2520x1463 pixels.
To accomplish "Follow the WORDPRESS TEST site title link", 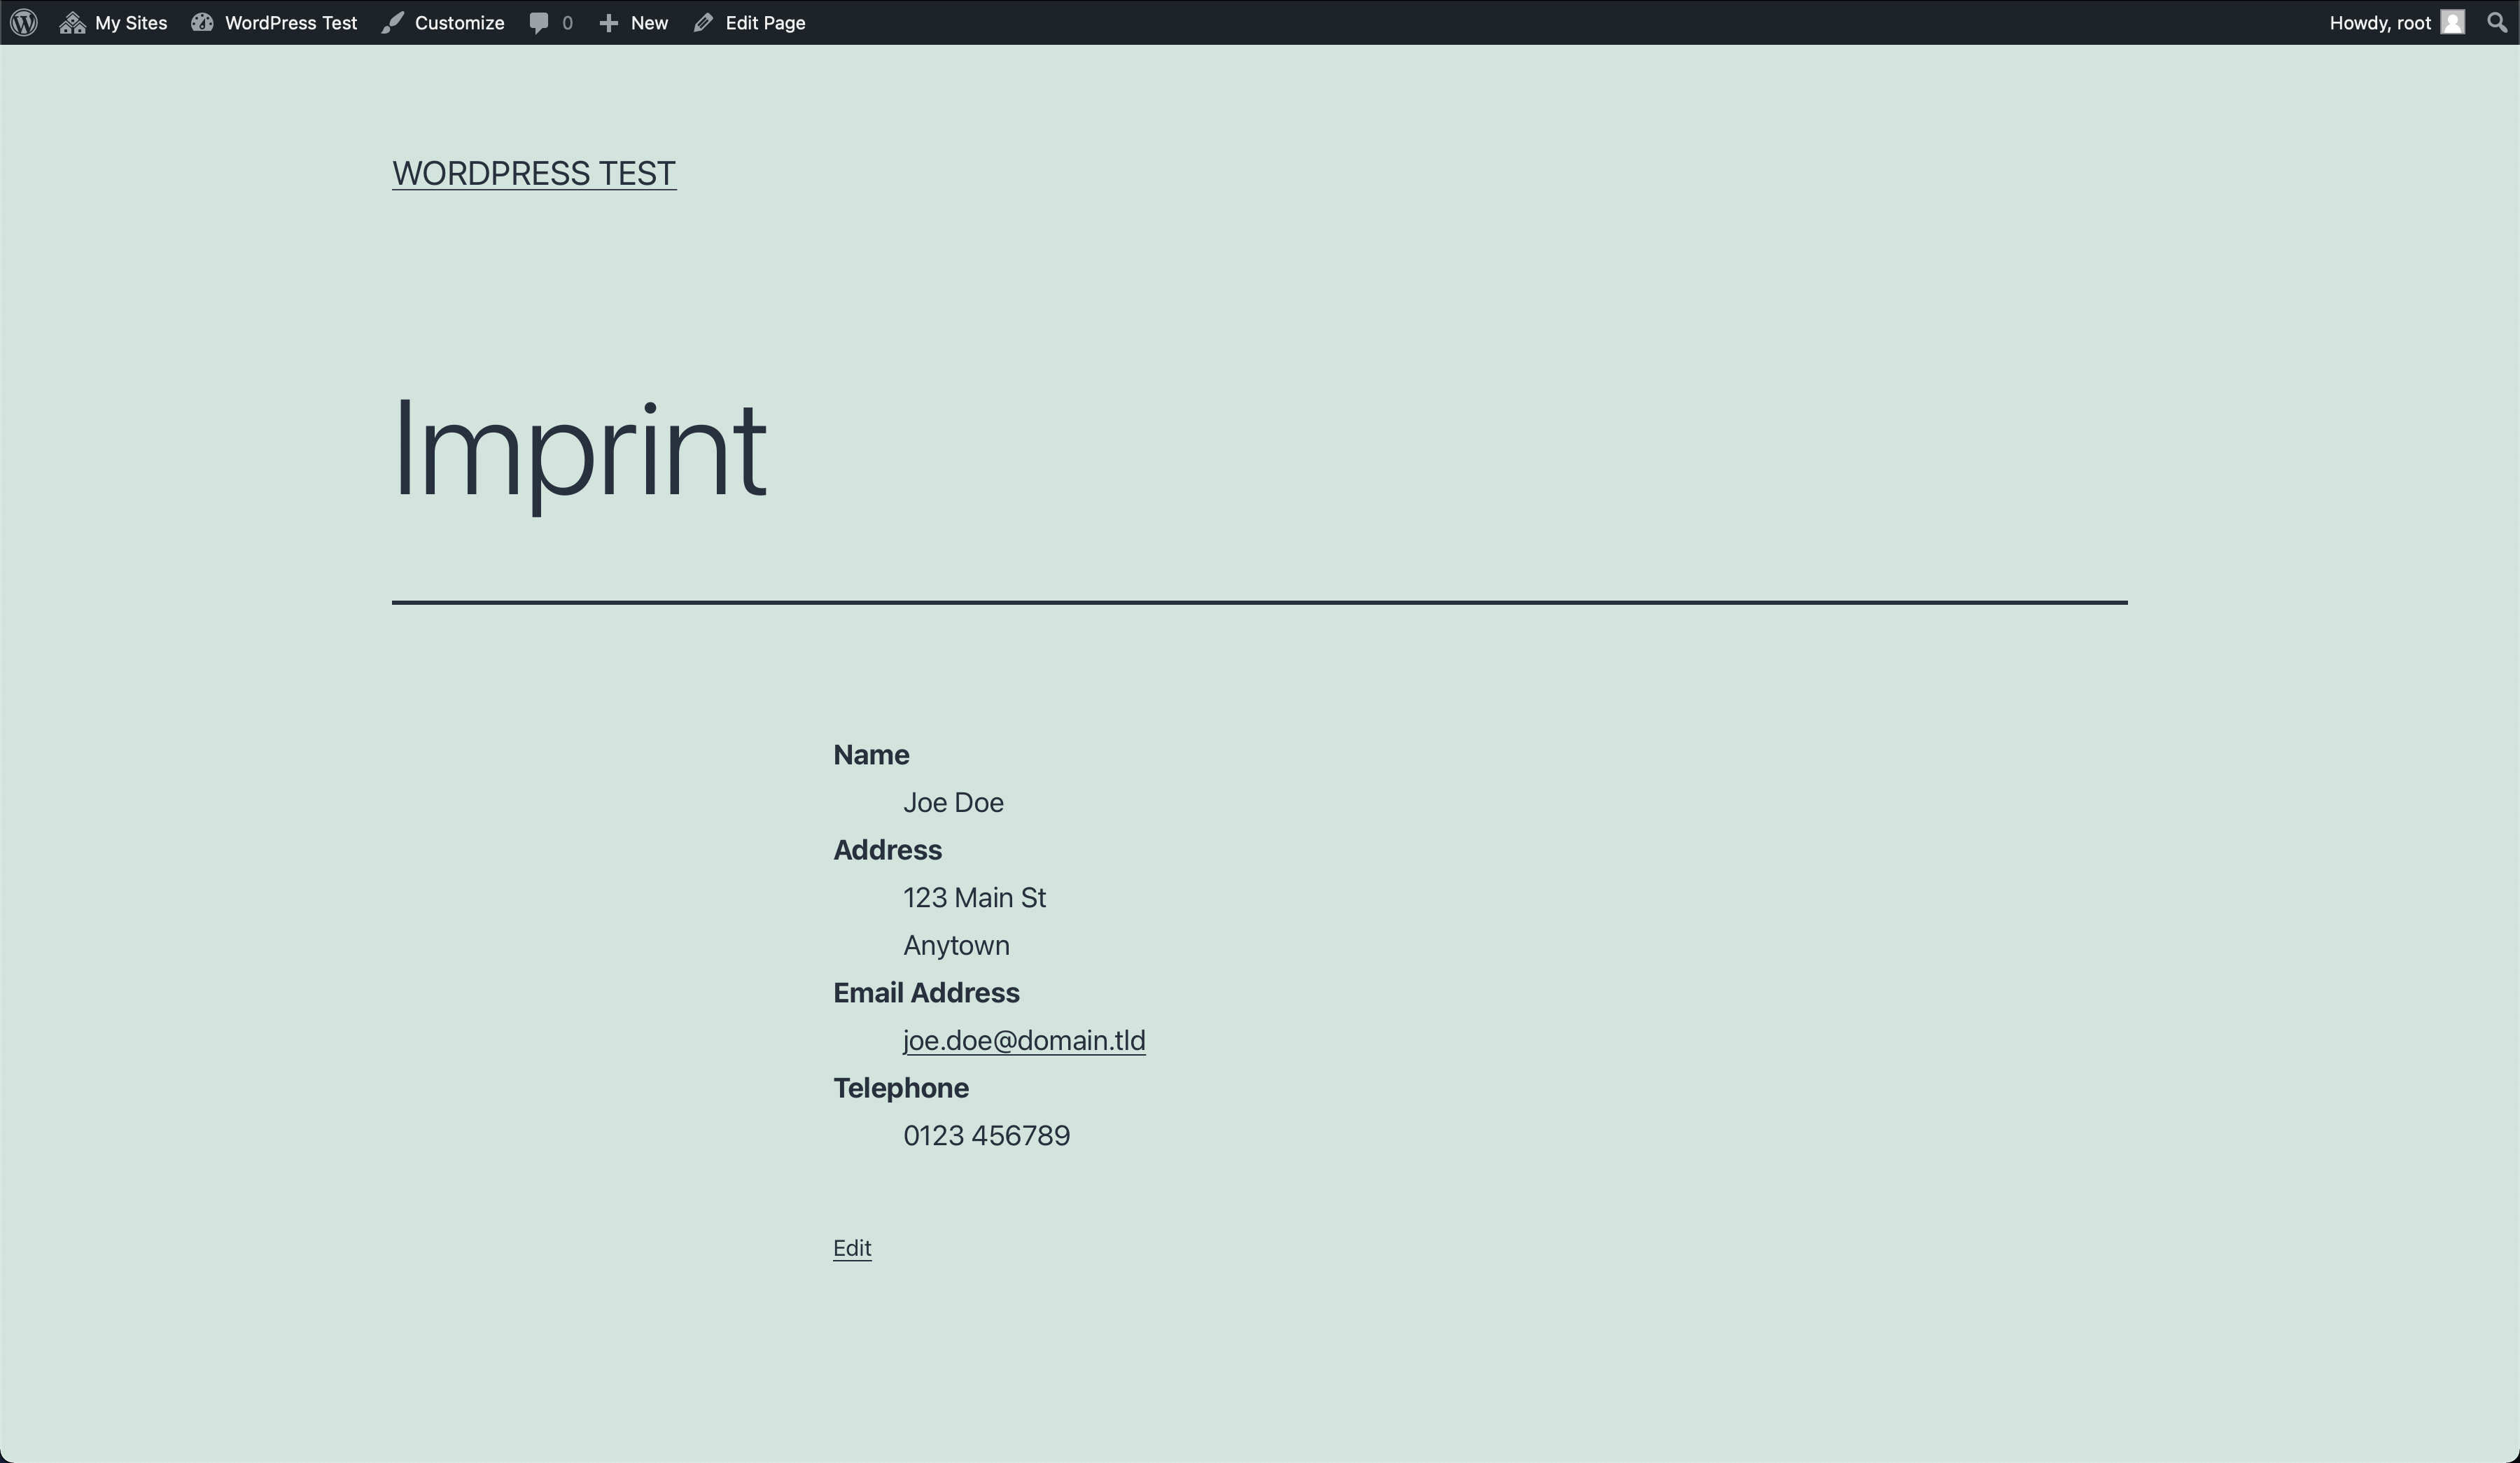I will pos(534,173).
